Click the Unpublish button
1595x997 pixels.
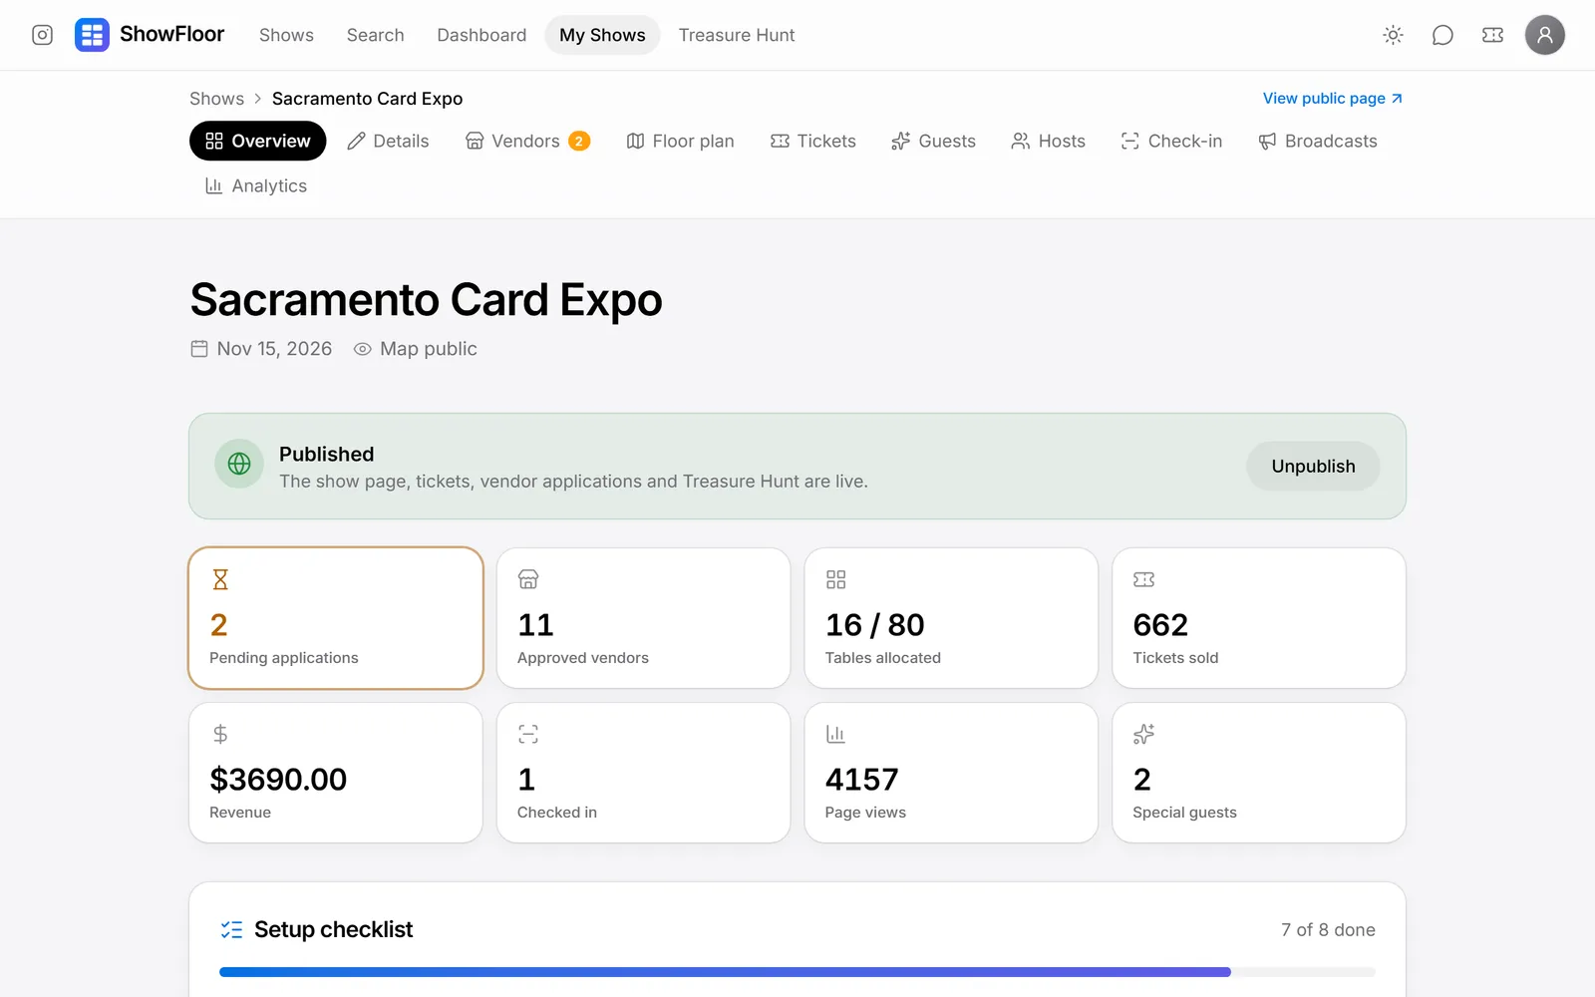(x=1313, y=466)
